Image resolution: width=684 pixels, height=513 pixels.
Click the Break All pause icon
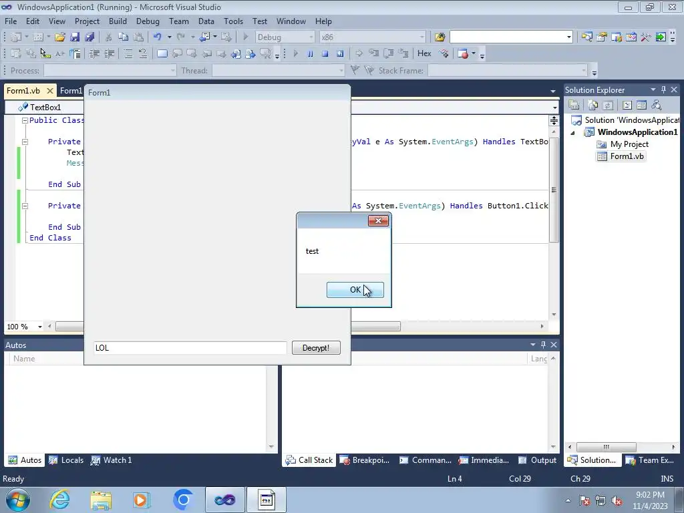[310, 53]
